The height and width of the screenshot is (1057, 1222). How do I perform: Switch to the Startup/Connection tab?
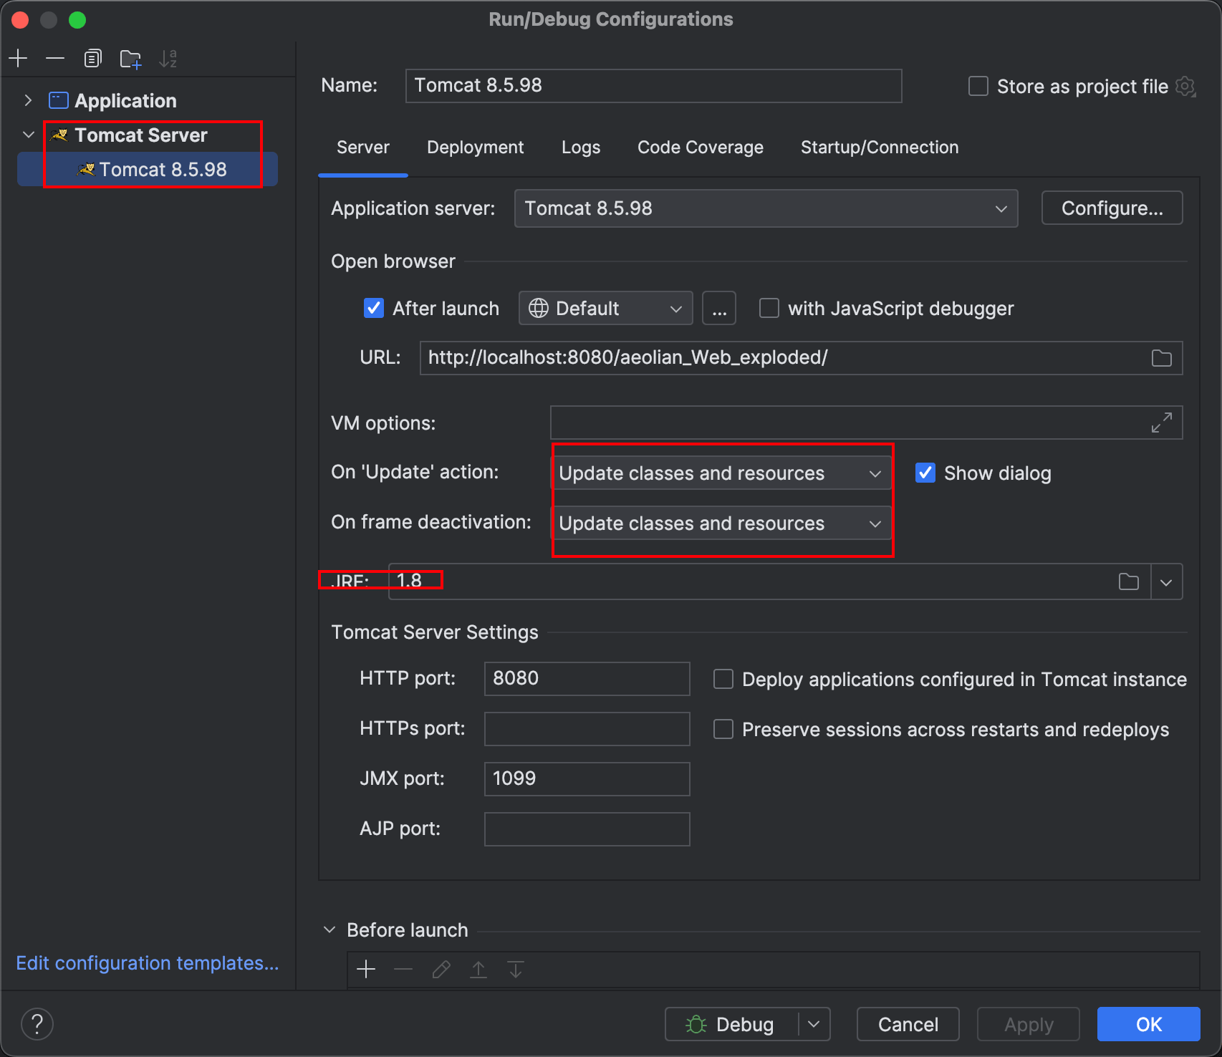[x=880, y=148]
